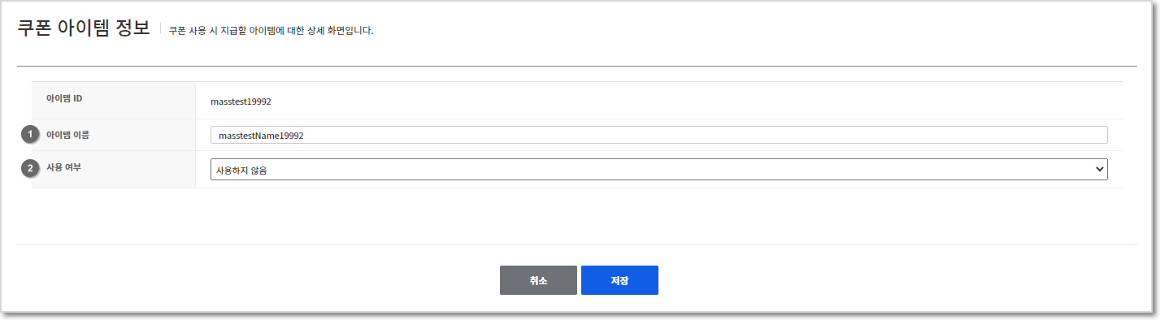Click the gray 아이템 ID header cell
The image size is (1160, 320).
point(114,100)
